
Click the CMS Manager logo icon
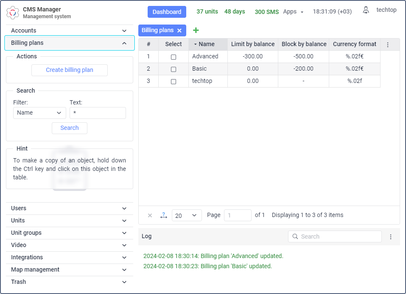pos(13,13)
